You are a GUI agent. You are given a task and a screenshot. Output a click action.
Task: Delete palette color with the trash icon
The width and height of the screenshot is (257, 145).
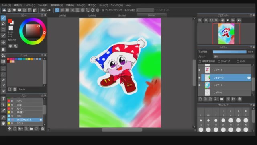pyautogui.click(x=14, y=89)
